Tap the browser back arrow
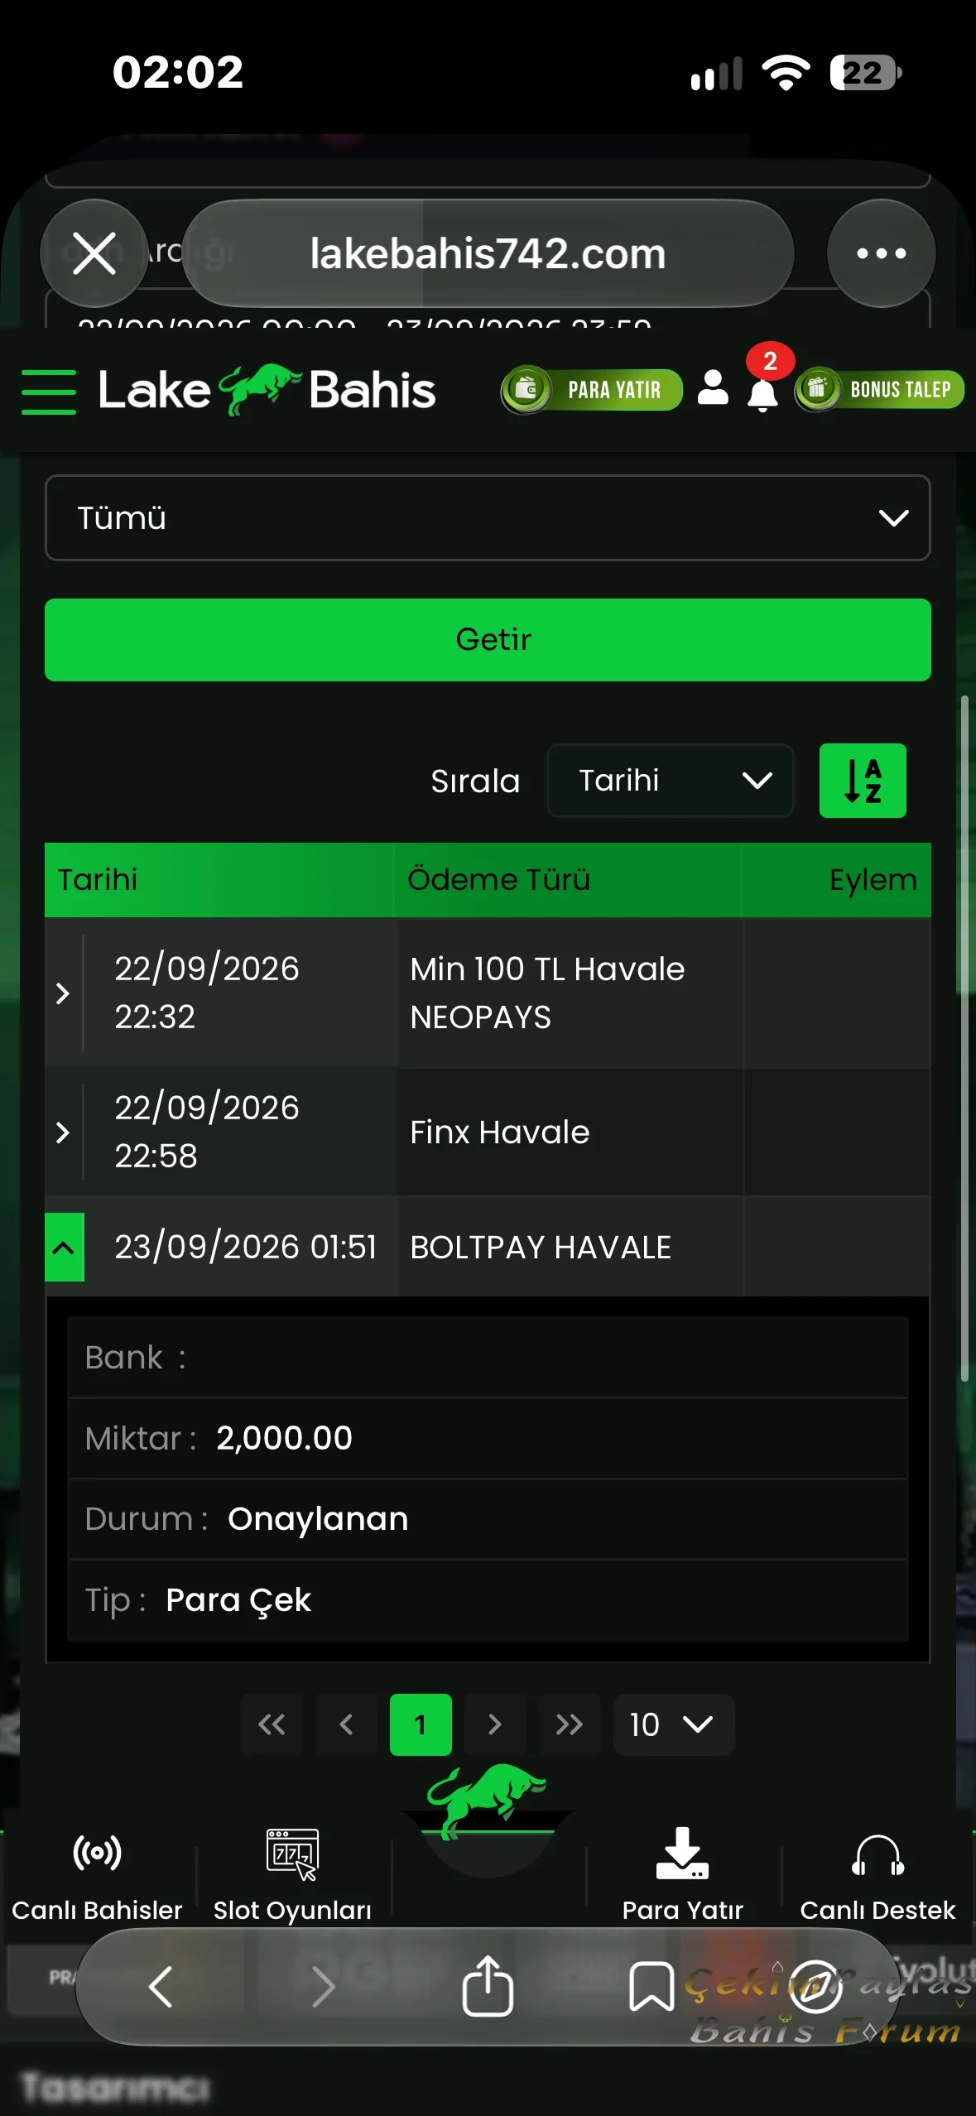This screenshot has width=976, height=2116. pyautogui.click(x=161, y=1986)
